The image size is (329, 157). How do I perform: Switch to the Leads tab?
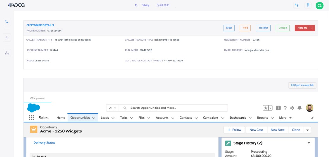[x=104, y=118]
